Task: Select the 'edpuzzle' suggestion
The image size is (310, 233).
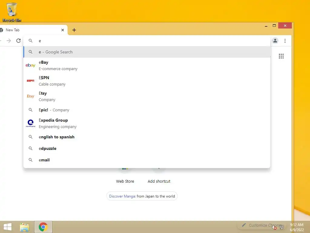Action: 147,148
